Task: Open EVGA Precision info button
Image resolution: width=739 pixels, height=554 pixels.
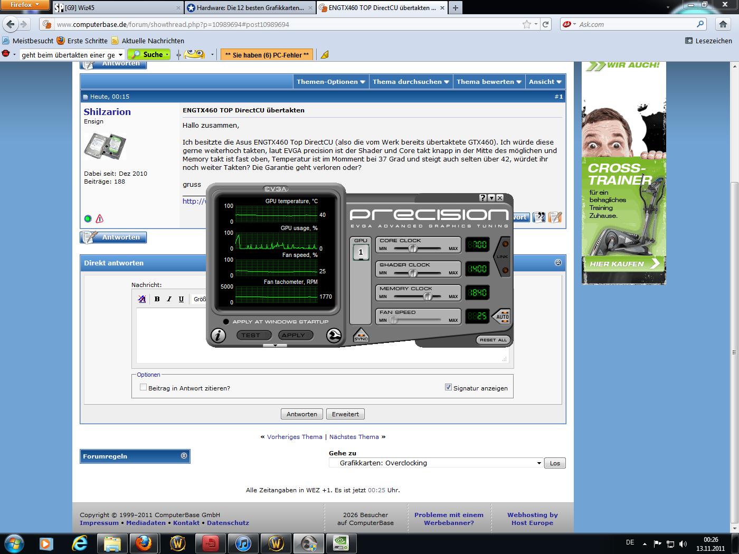Action: [218, 335]
